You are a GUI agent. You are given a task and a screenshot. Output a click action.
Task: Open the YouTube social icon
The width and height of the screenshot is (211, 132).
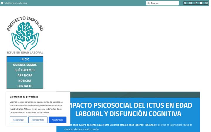(201, 3)
